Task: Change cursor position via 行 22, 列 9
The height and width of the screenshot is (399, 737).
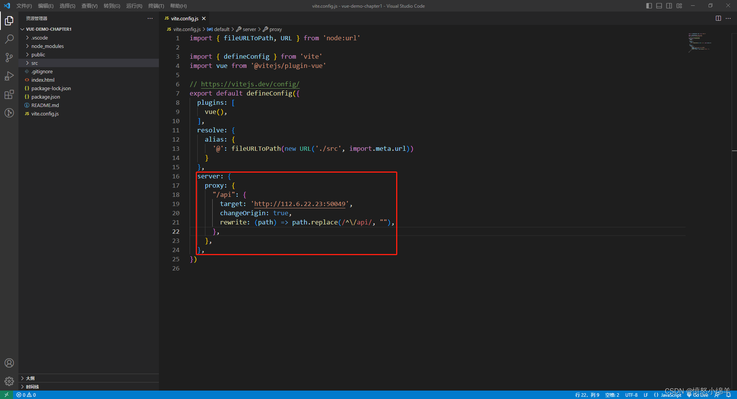Action: 587,395
